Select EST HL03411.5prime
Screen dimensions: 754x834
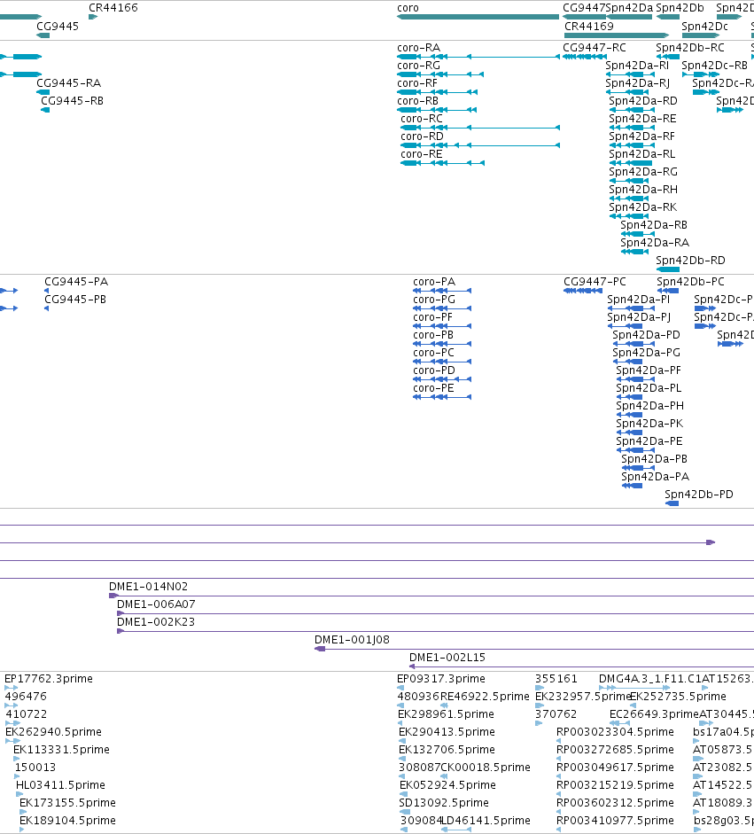60,784
